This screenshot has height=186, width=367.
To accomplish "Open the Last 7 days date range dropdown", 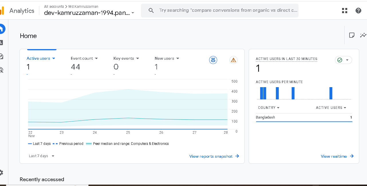I will tap(42, 156).
